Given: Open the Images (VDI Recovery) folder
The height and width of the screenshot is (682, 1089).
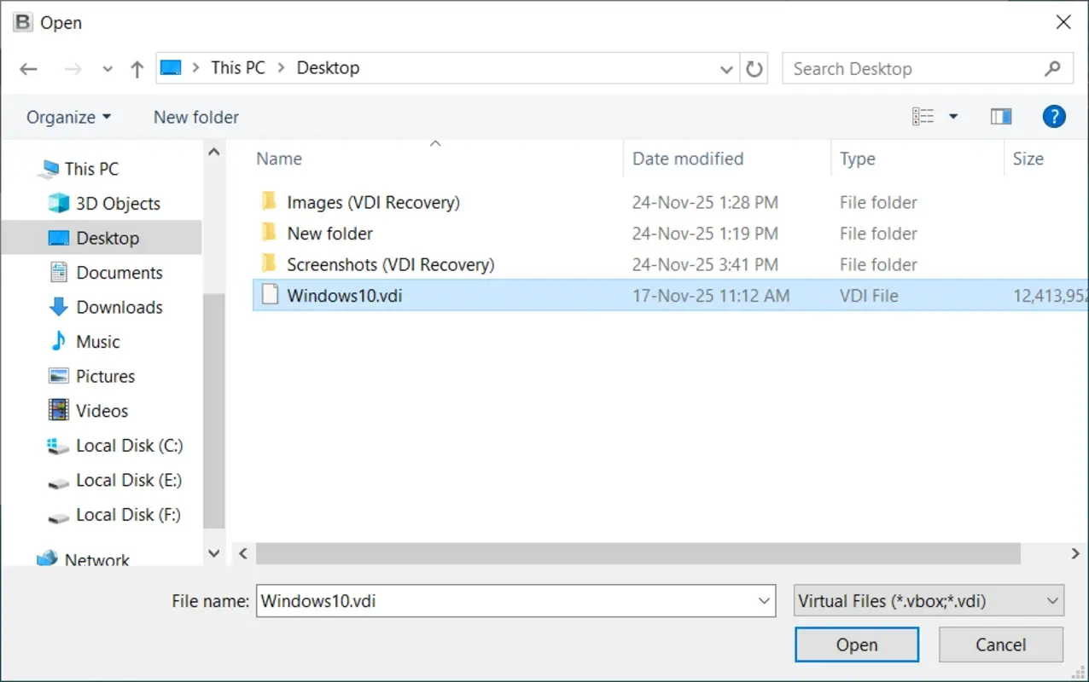Looking at the screenshot, I should [x=374, y=202].
